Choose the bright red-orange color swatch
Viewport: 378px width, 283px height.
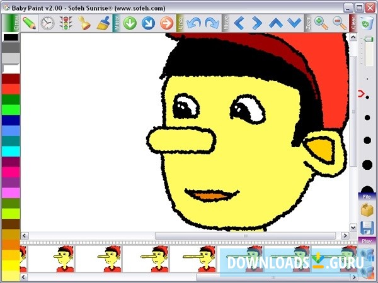tap(11, 89)
